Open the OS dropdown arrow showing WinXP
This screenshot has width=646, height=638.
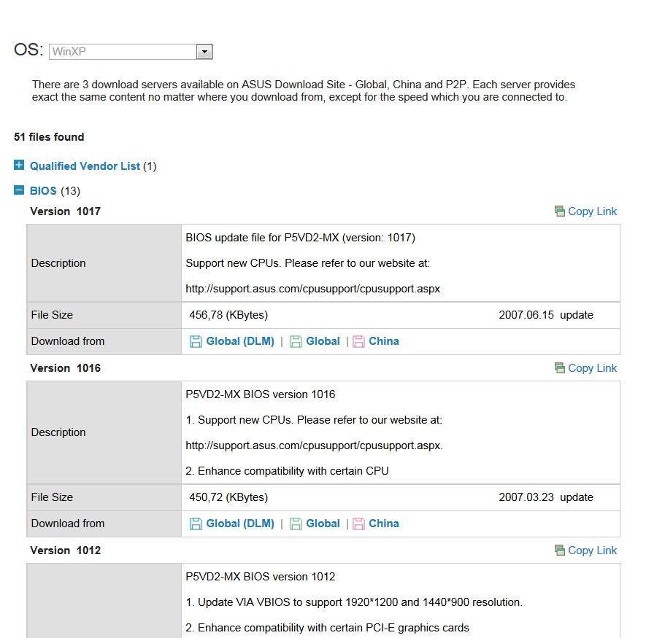click(204, 52)
